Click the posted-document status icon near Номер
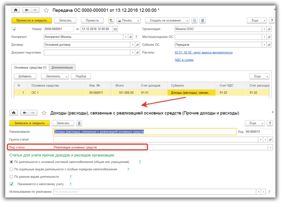Screen dimensions: 281x203 [14, 29]
